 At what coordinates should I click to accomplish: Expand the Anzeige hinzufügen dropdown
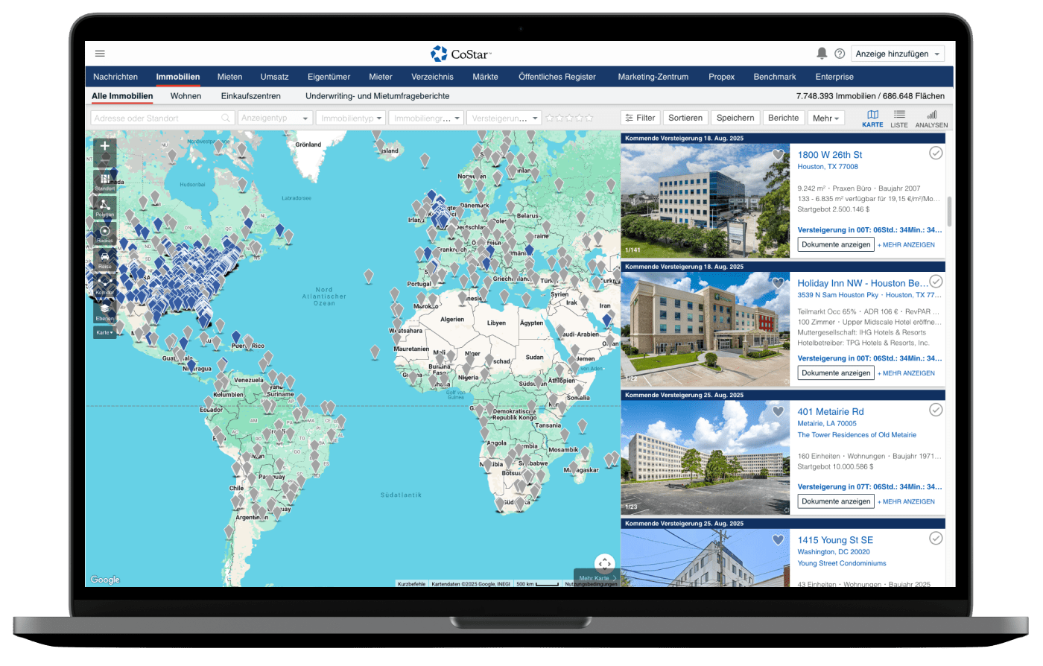click(x=897, y=54)
